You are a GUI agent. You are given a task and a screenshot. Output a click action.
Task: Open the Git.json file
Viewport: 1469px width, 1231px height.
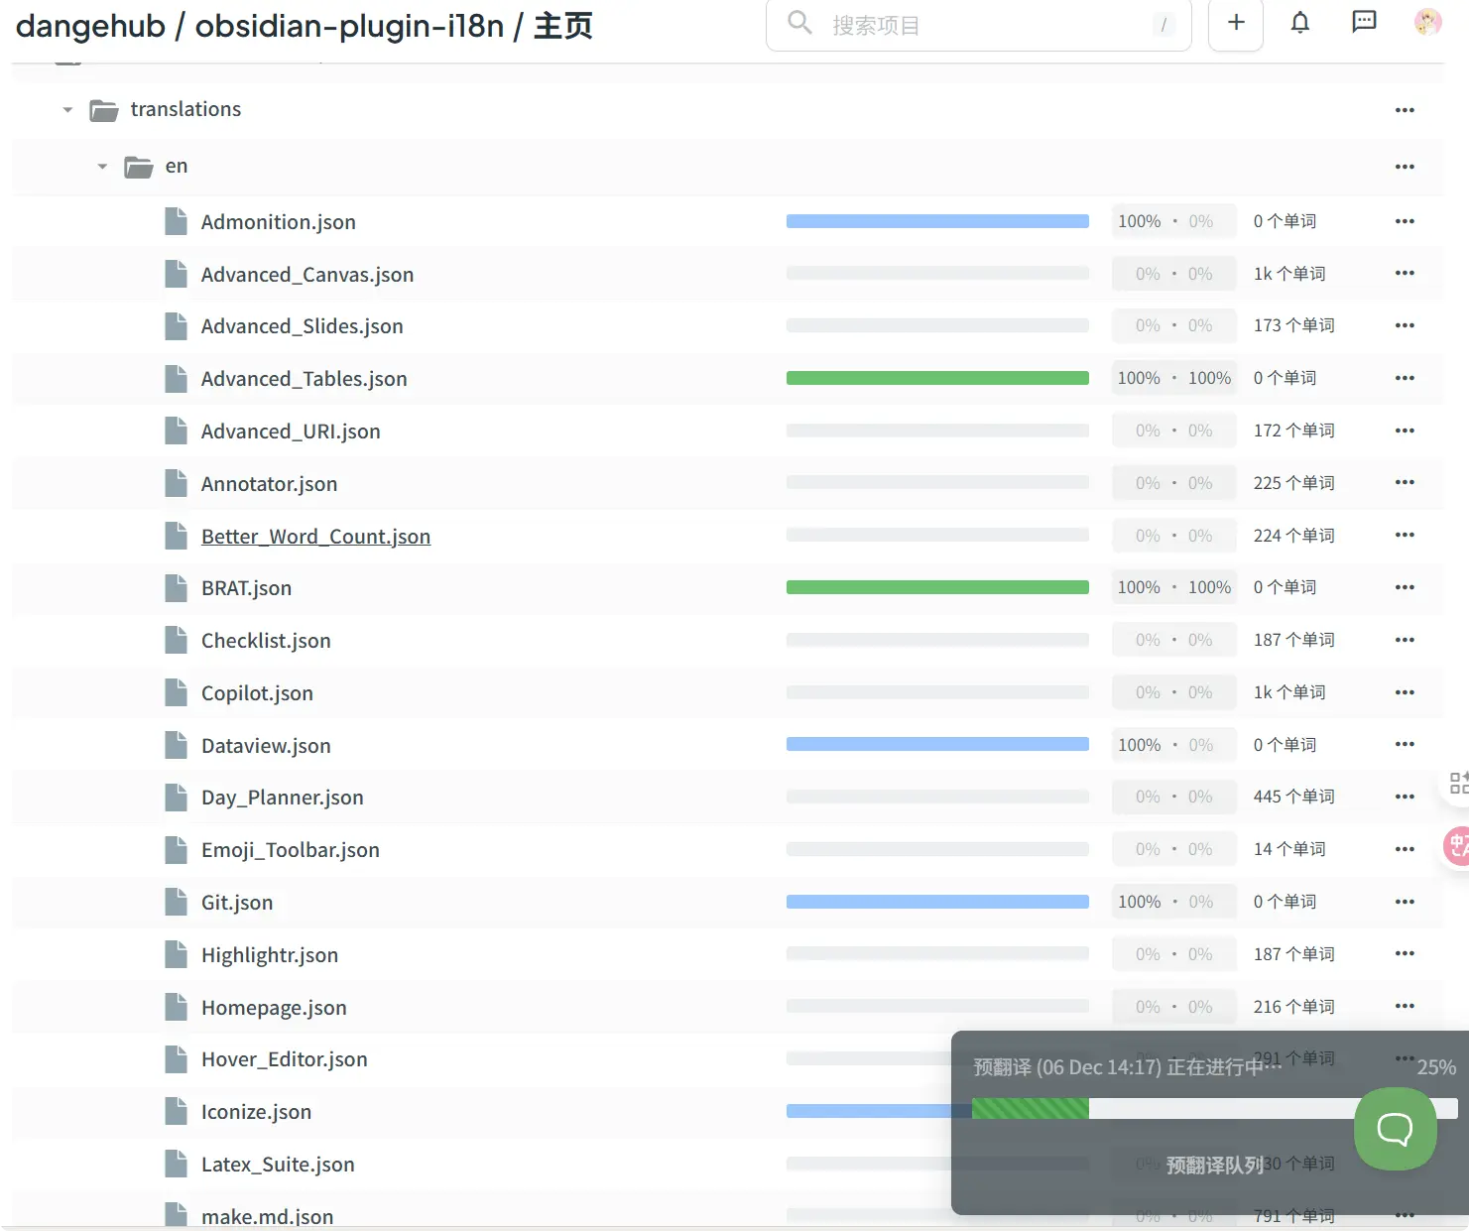(x=237, y=903)
